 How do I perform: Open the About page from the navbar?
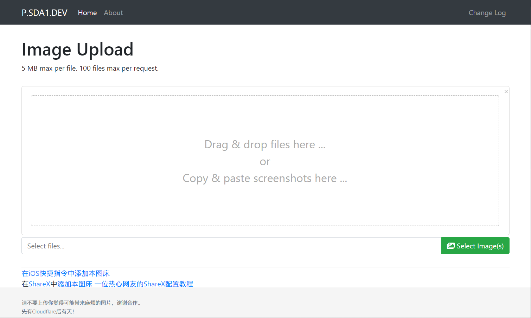113,13
